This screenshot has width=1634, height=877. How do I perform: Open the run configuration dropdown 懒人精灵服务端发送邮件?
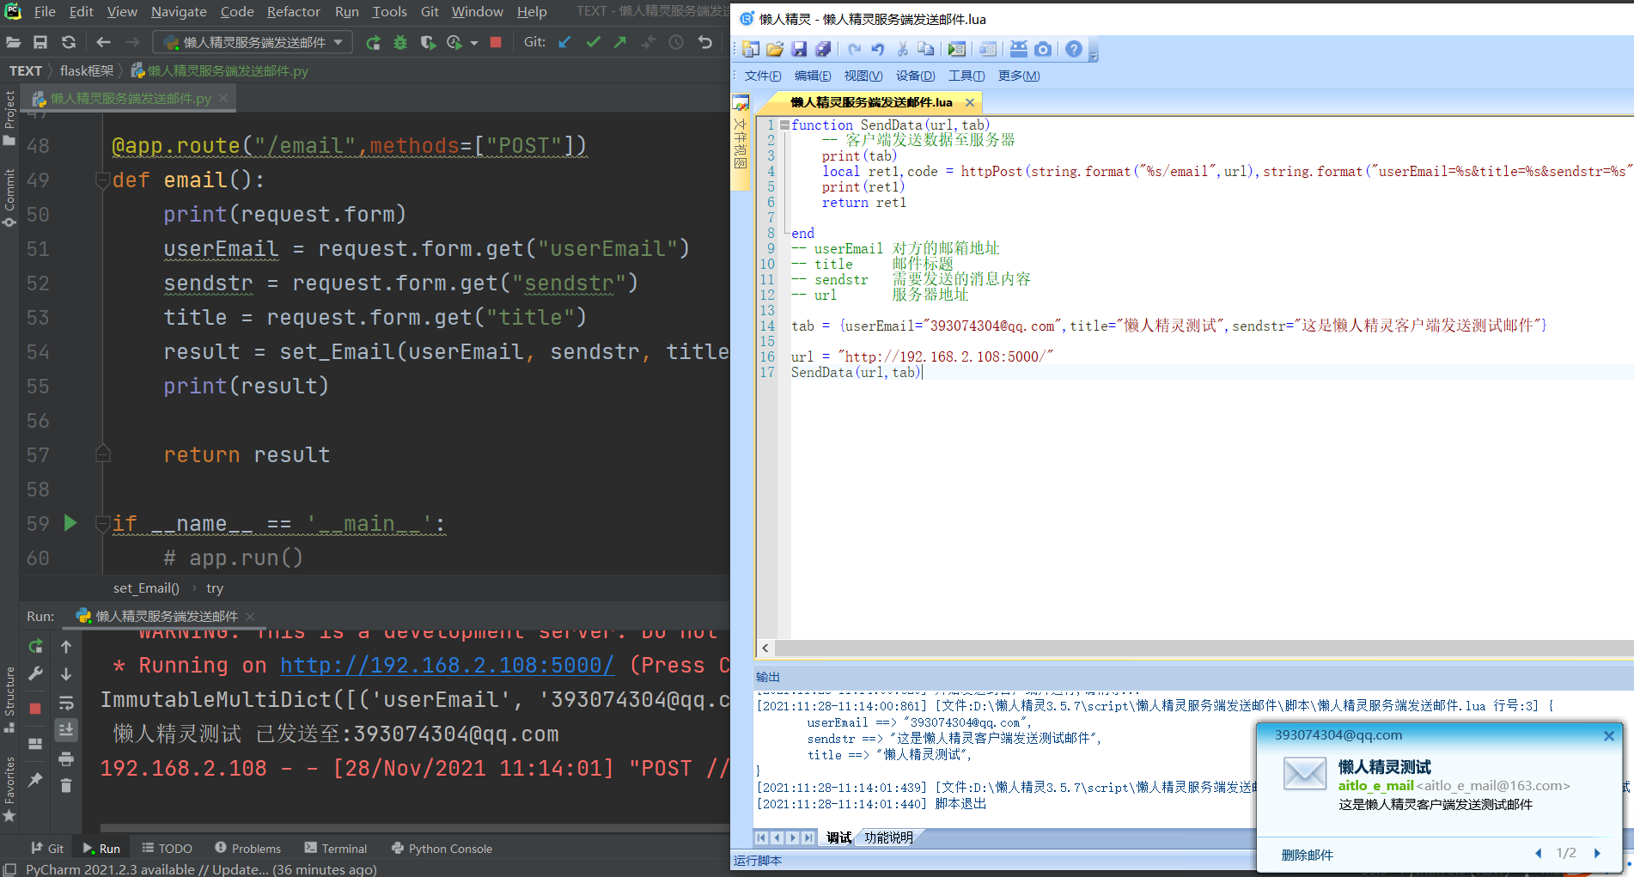point(253,42)
